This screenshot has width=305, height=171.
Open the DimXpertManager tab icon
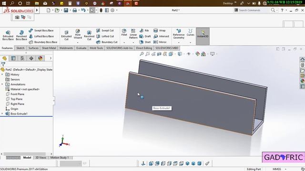point(31,58)
